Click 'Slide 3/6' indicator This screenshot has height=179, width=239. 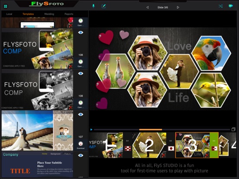(163, 7)
